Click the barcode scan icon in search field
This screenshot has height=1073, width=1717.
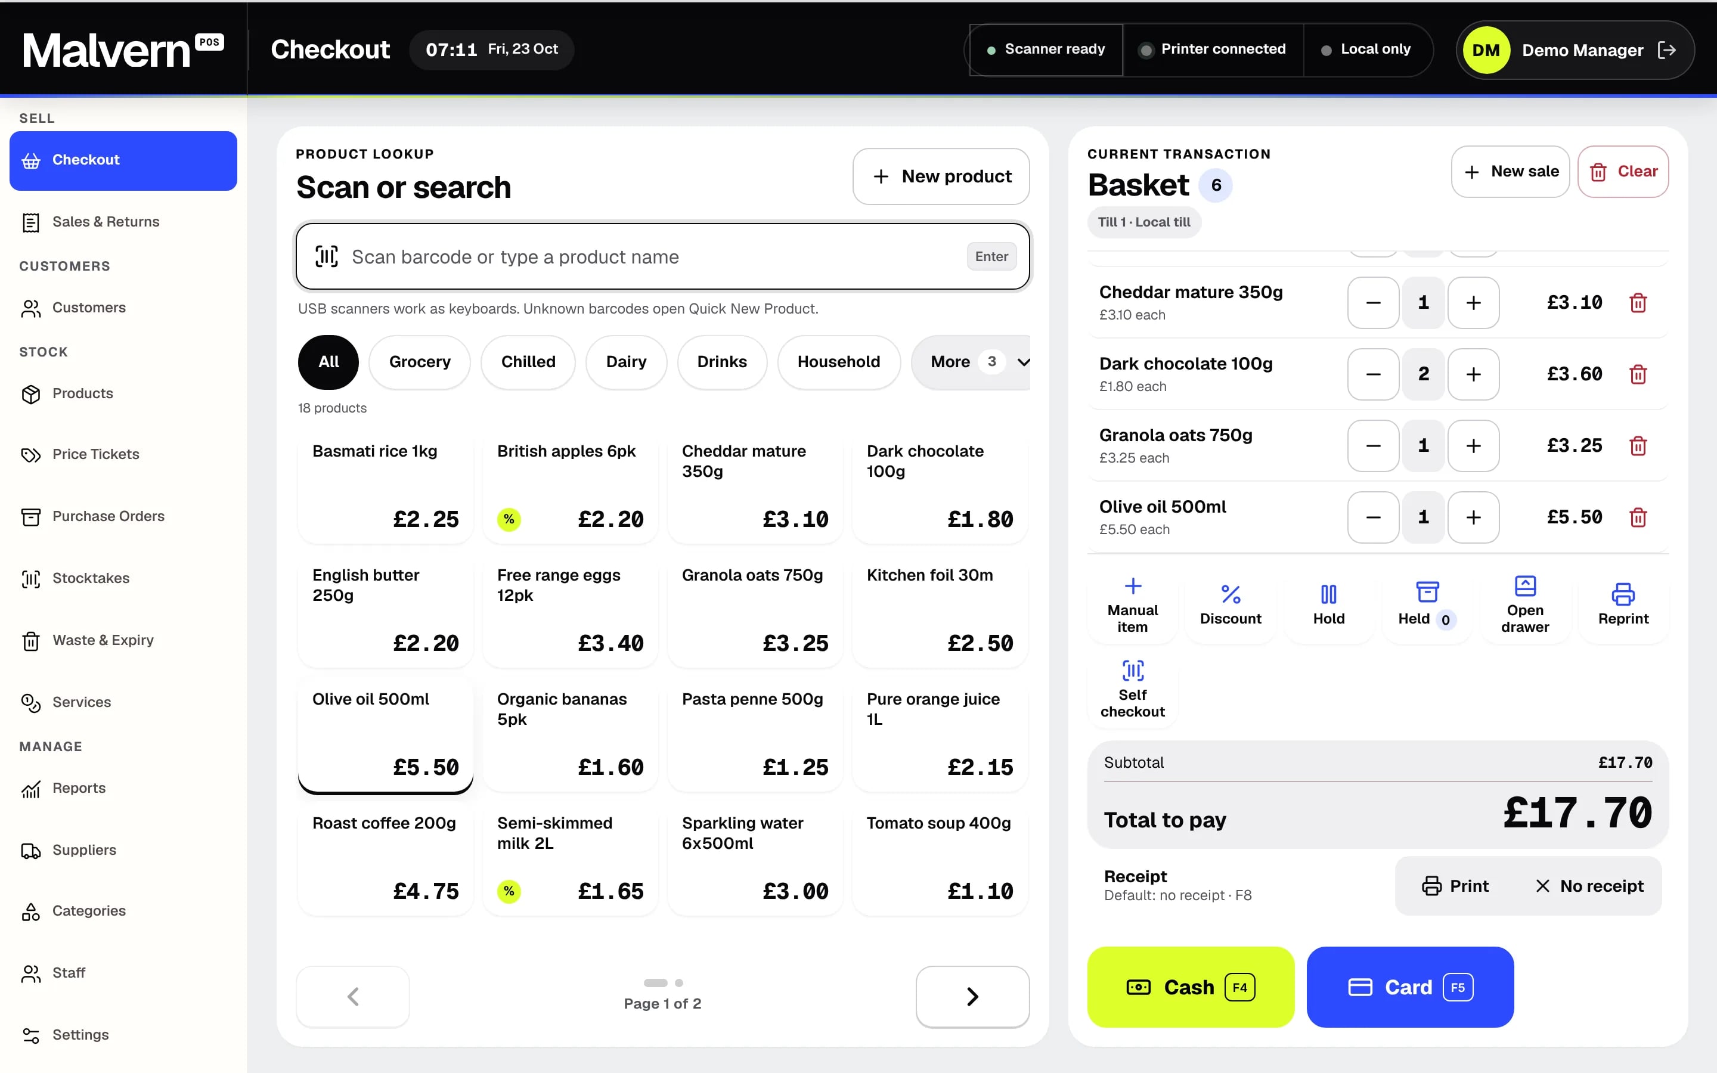(326, 257)
